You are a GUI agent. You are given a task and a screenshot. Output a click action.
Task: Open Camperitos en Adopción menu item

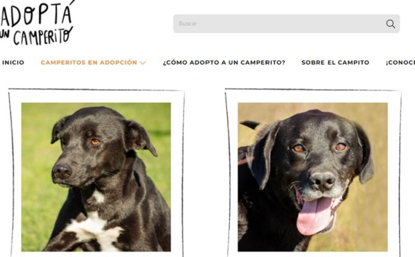click(89, 62)
